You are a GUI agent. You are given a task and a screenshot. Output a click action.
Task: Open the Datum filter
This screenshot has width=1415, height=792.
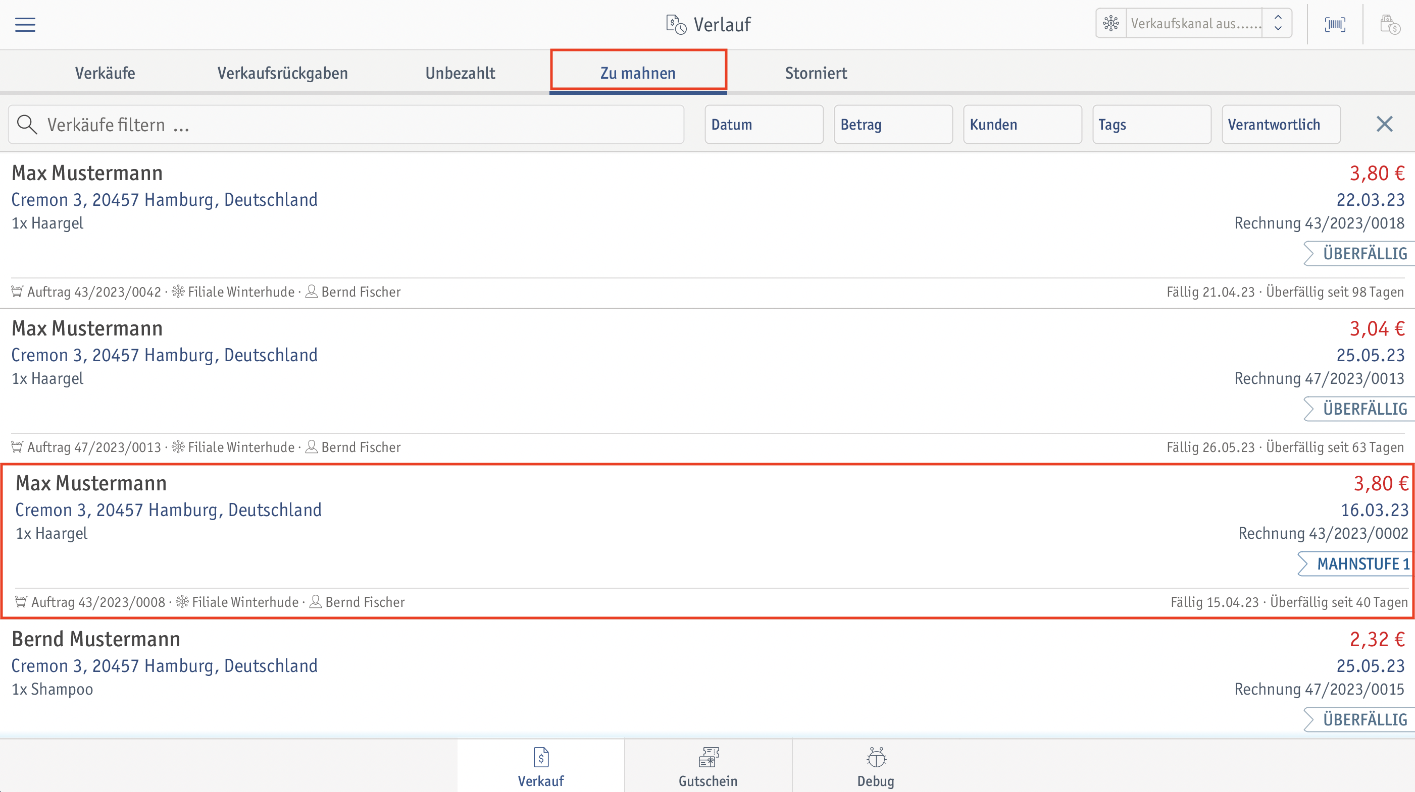[764, 125]
